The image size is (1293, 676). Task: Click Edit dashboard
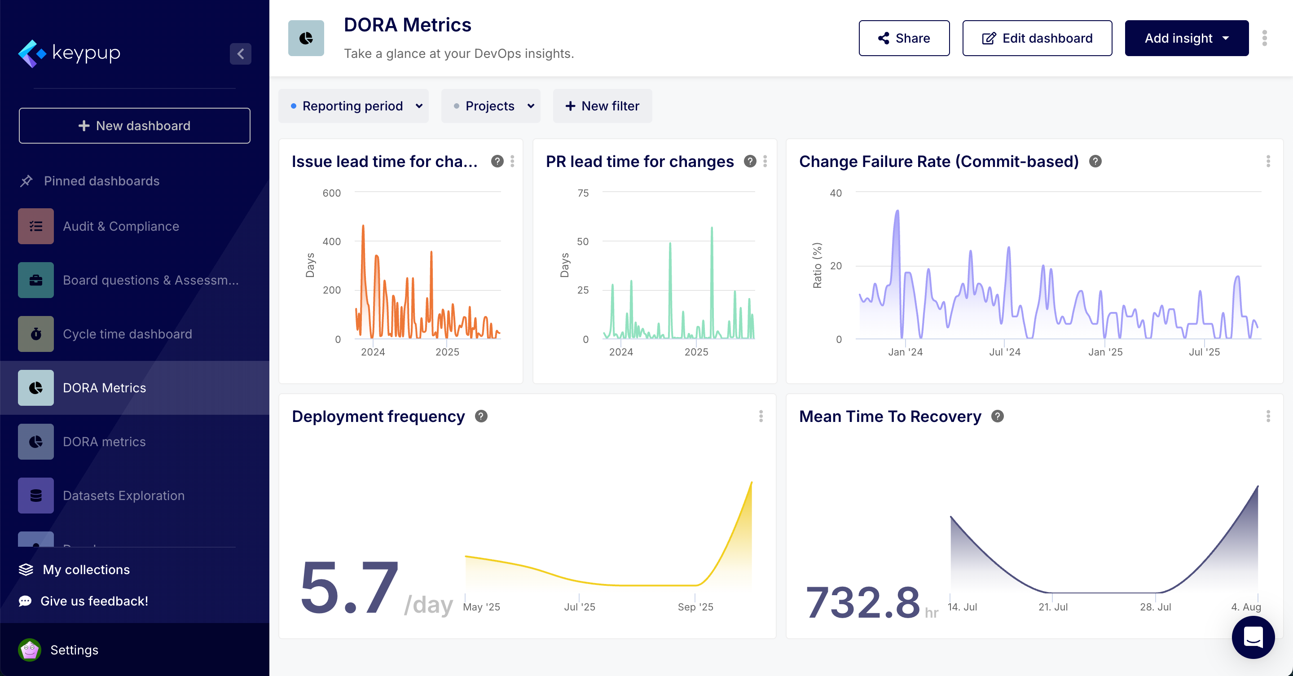pyautogui.click(x=1037, y=38)
